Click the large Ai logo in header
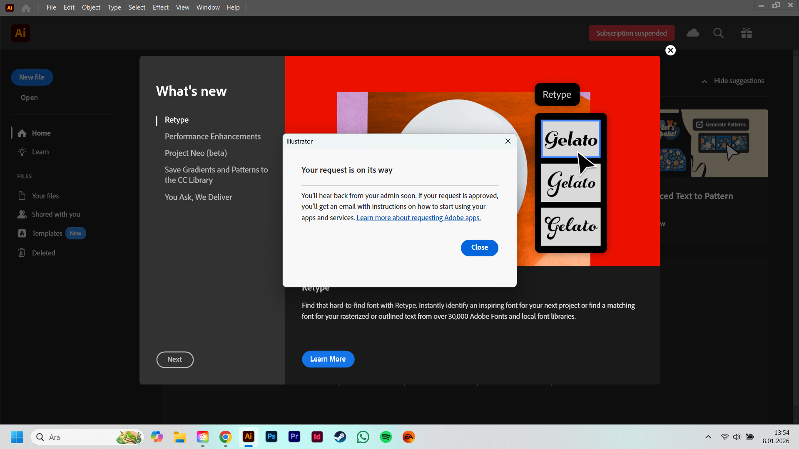Viewport: 799px width, 449px height. click(x=20, y=33)
